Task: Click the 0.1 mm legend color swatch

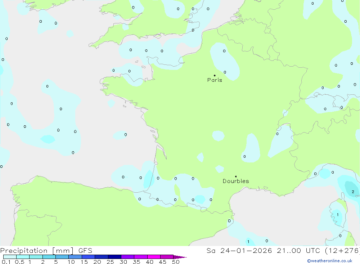Action: (10, 257)
